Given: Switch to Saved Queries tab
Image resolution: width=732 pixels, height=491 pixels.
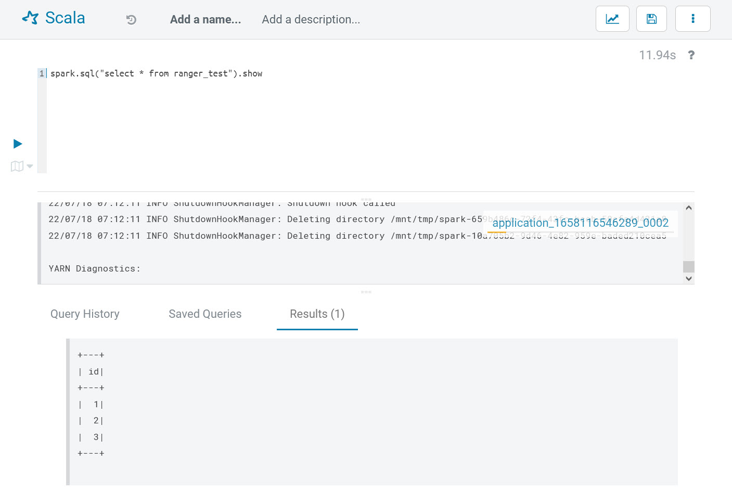Looking at the screenshot, I should (205, 314).
